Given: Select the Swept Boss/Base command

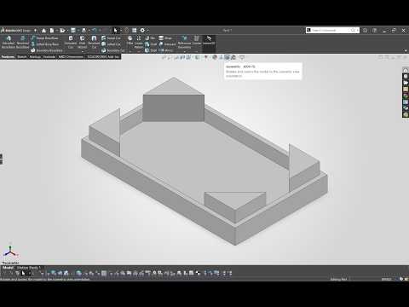Looking at the screenshot, I should tap(44, 38).
